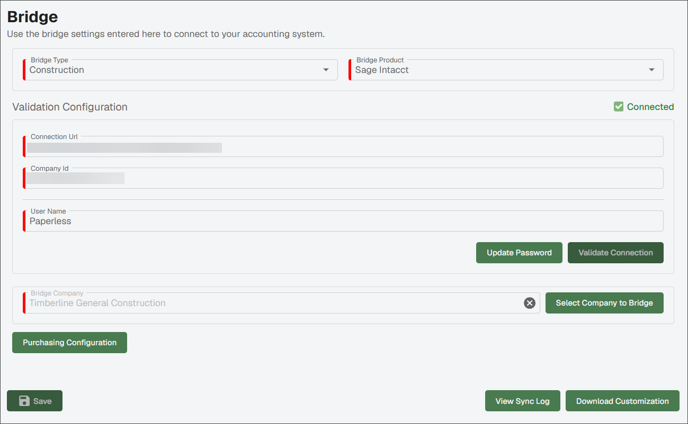688x424 pixels.
Task: Click the Bridge Company text field
Action: (x=282, y=303)
